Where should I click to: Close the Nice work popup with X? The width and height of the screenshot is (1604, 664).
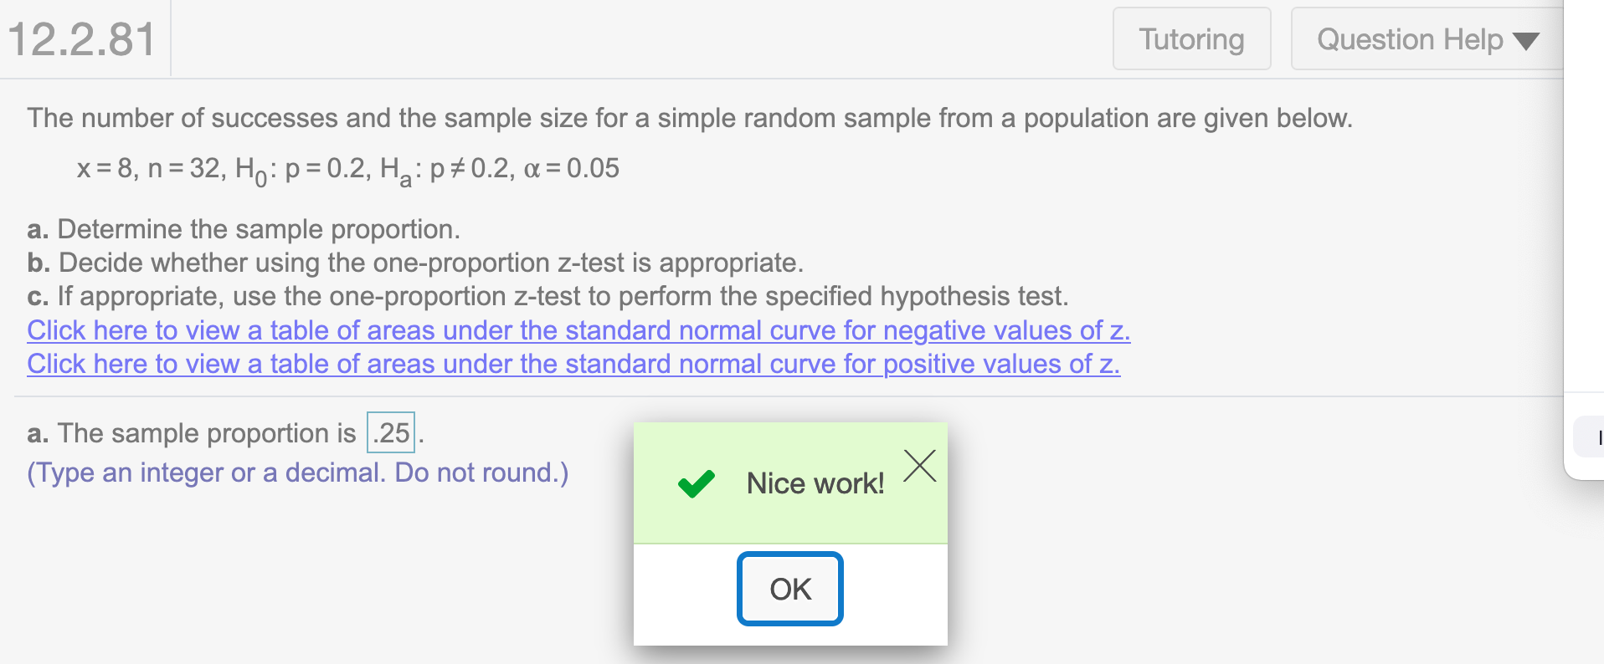pyautogui.click(x=919, y=466)
